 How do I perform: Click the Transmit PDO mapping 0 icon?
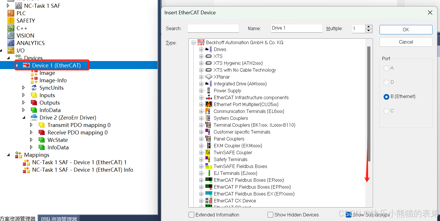pyautogui.click(x=42, y=125)
